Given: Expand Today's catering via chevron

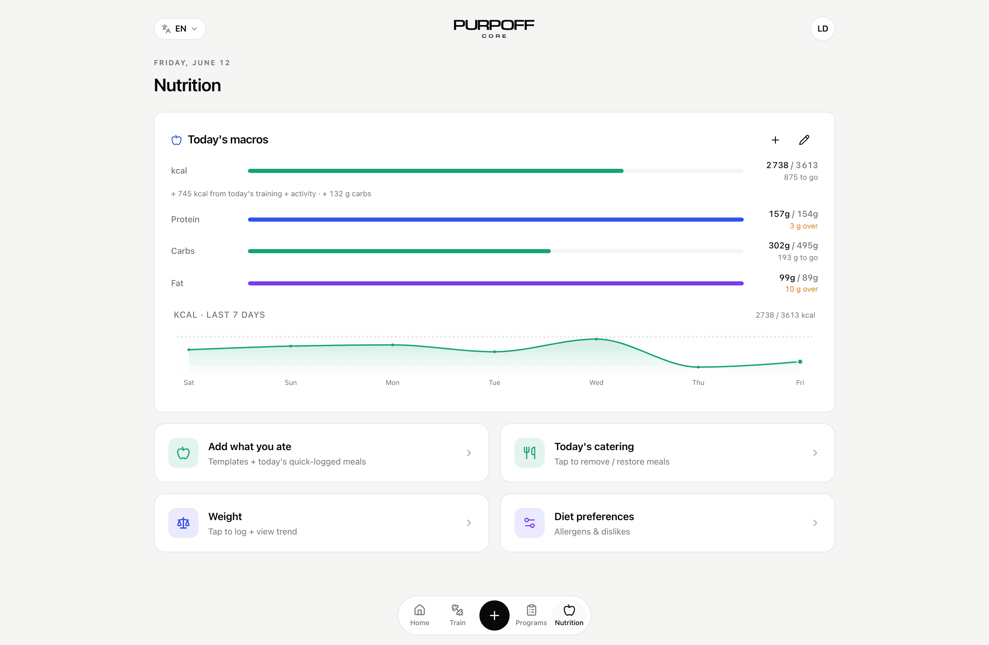Looking at the screenshot, I should tap(815, 453).
